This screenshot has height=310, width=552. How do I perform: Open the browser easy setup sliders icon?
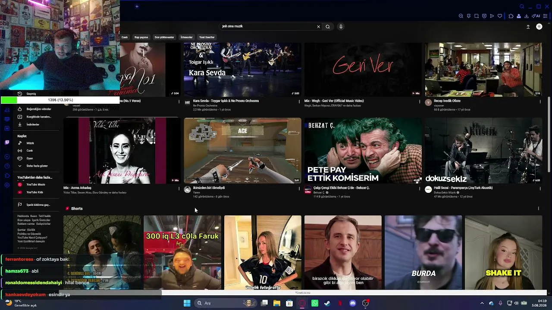[x=546, y=16]
